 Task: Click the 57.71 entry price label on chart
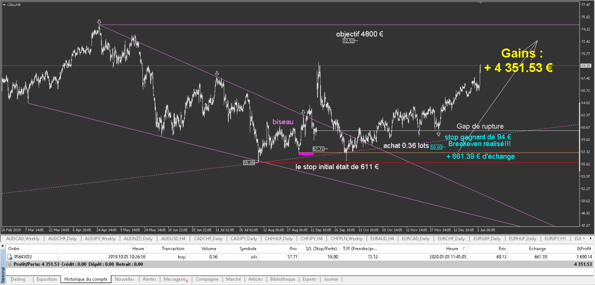coord(318,149)
